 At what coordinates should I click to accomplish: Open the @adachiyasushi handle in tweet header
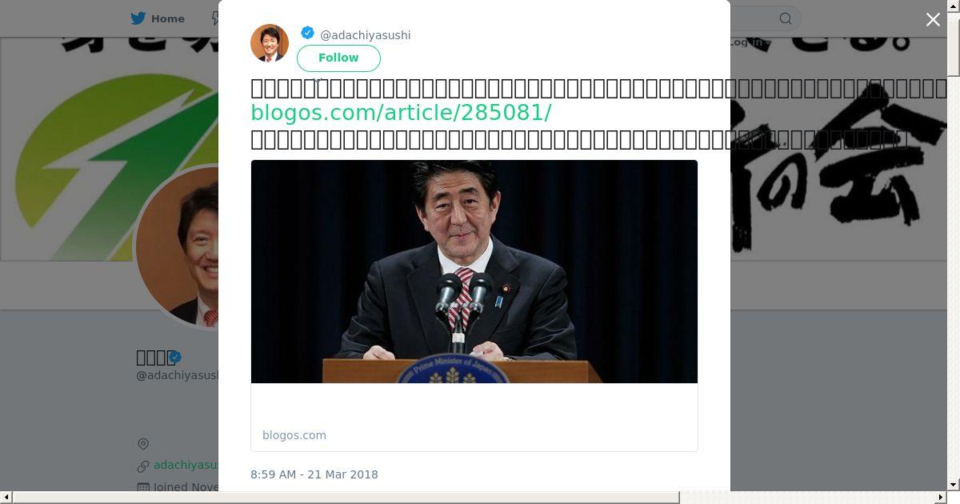366,35
